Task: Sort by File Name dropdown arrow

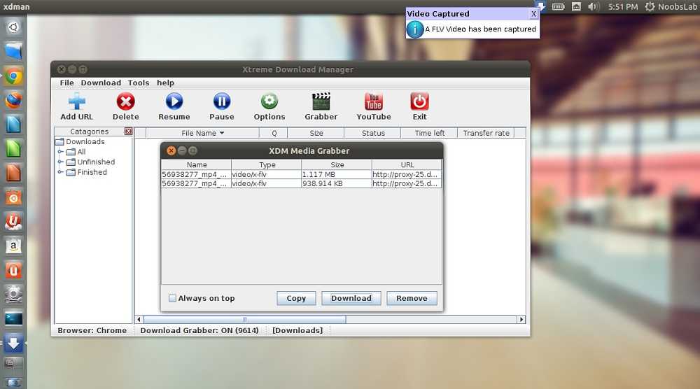Action: click(222, 133)
